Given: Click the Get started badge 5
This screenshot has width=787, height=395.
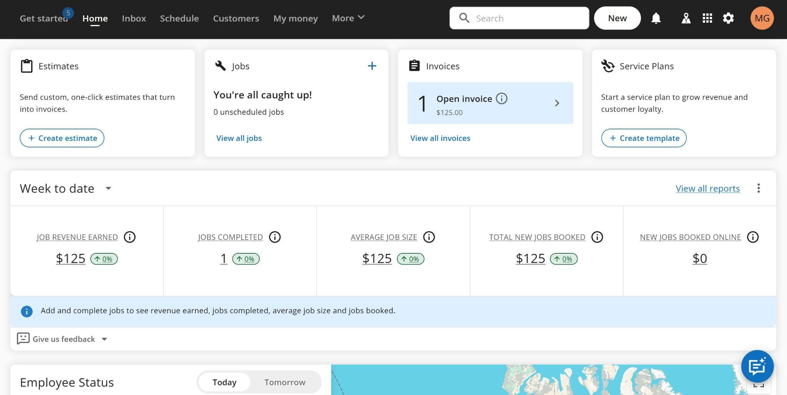Looking at the screenshot, I should click(x=68, y=13).
